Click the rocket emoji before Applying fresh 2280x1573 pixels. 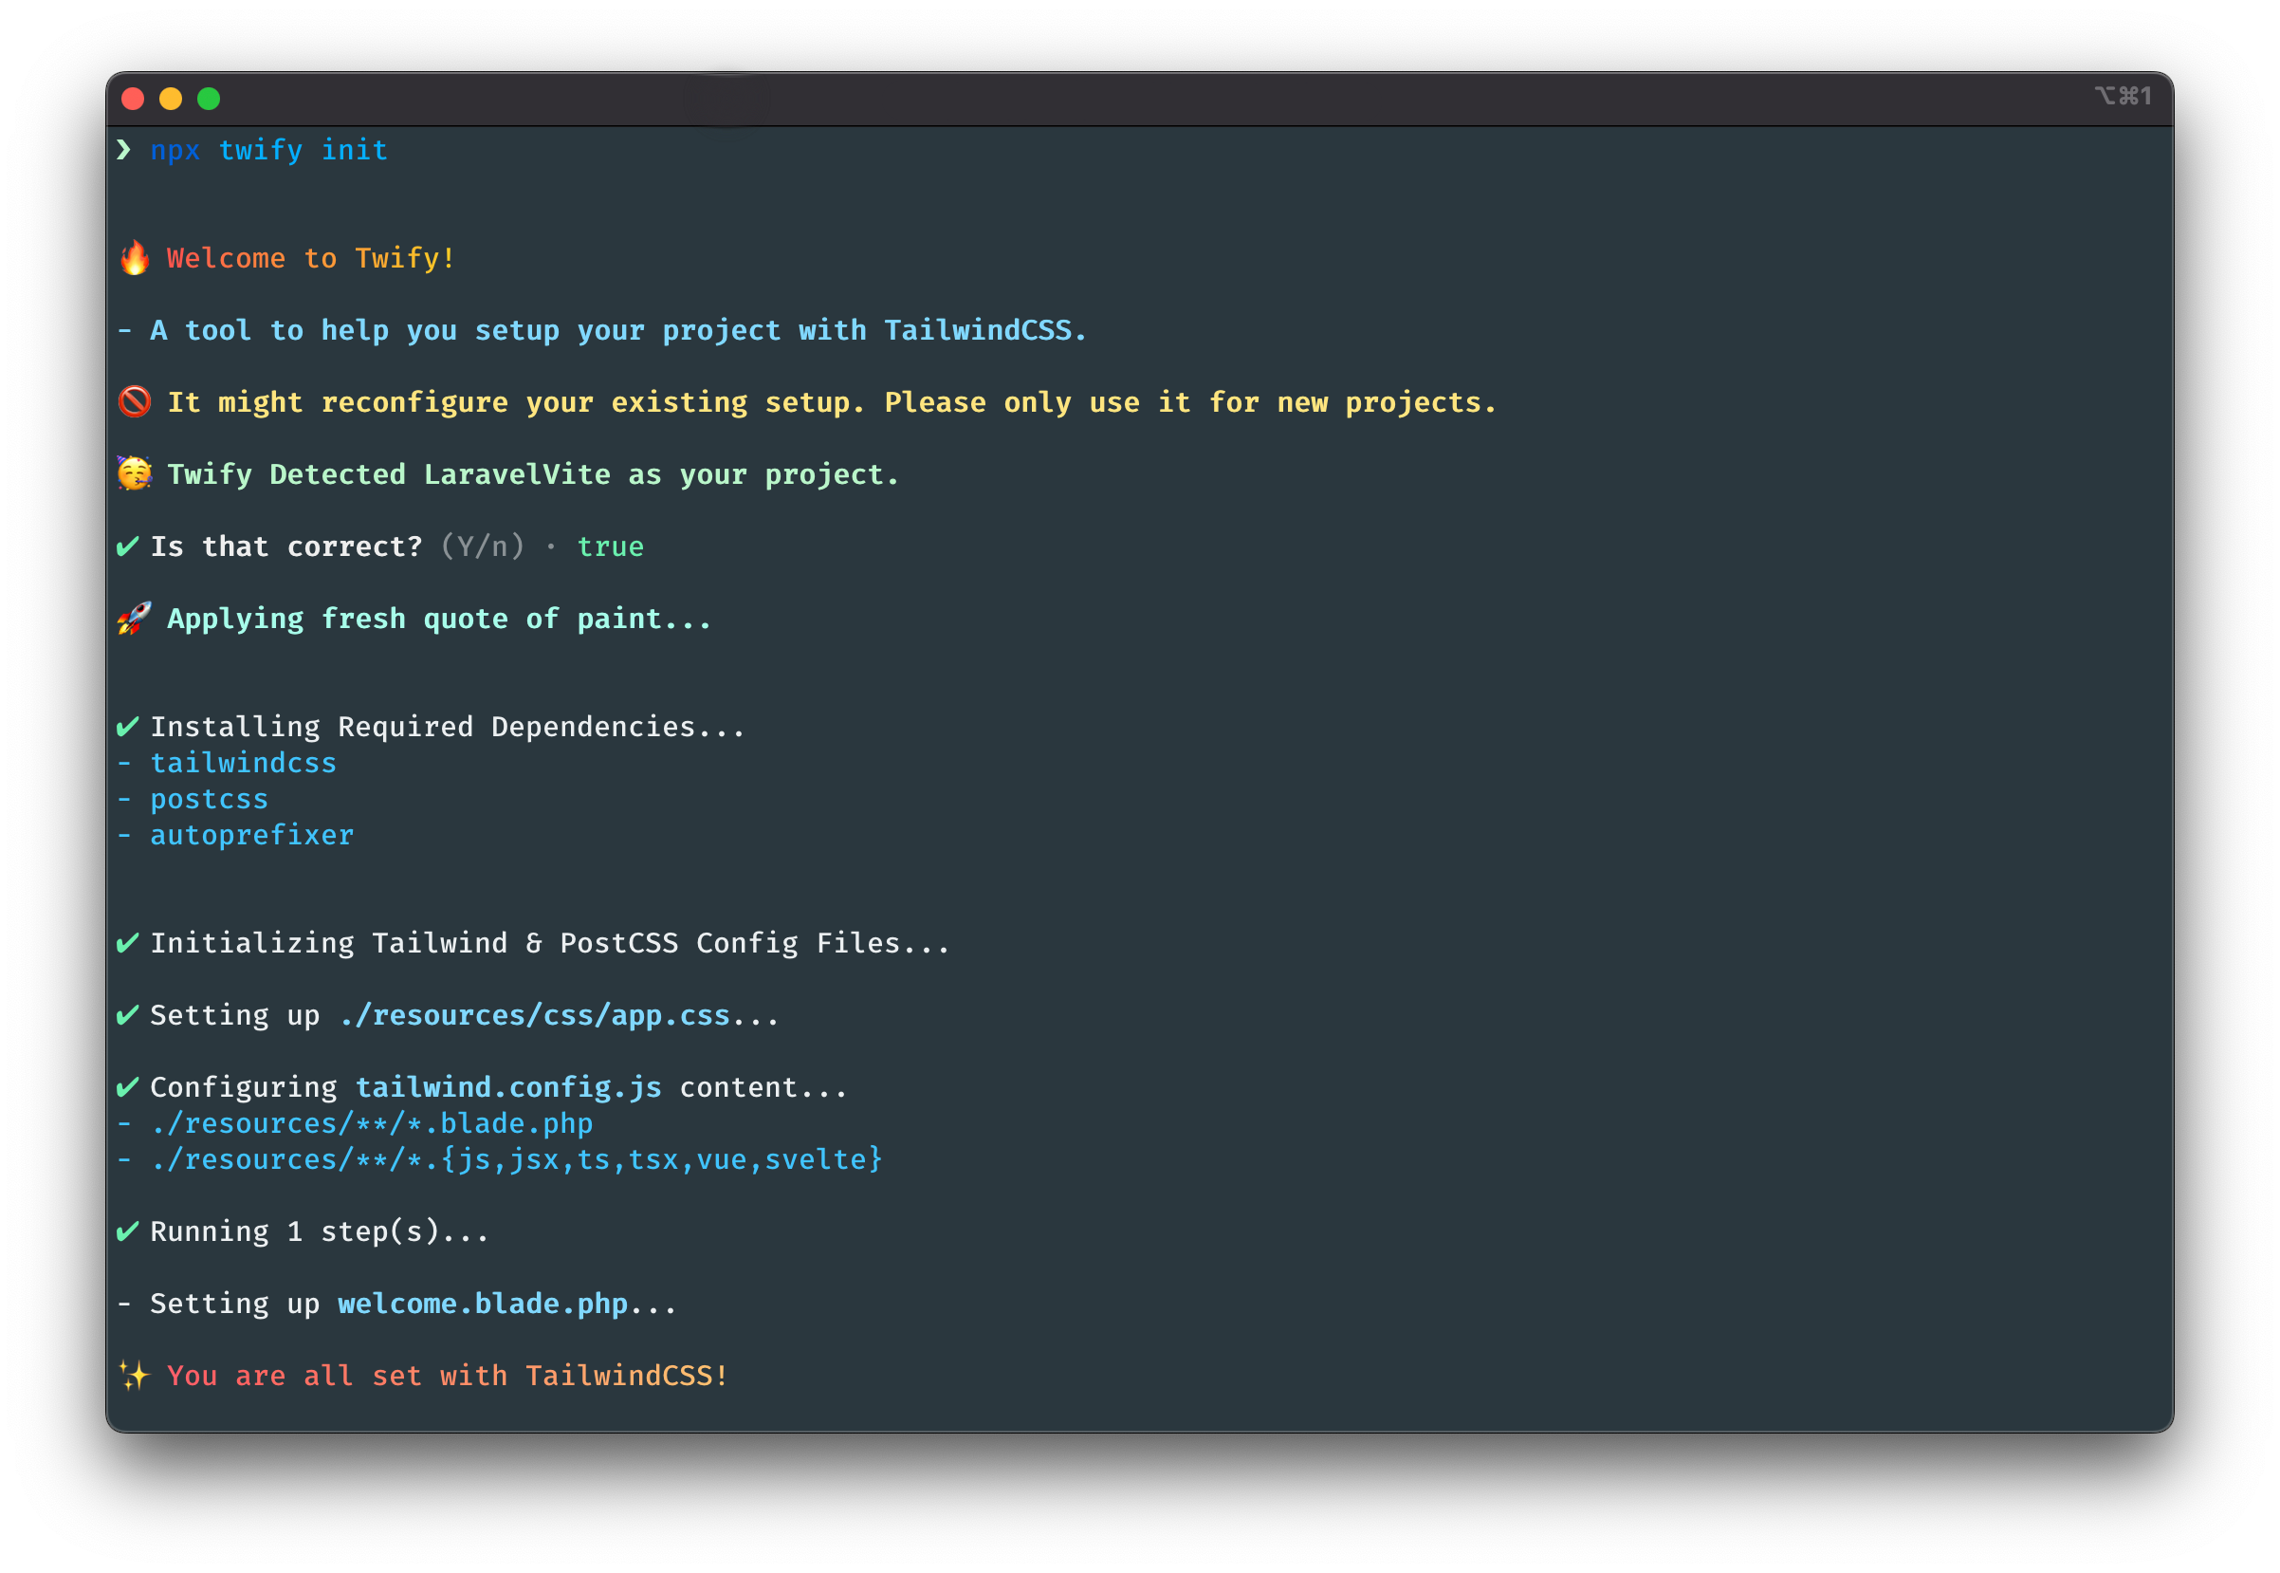[134, 619]
